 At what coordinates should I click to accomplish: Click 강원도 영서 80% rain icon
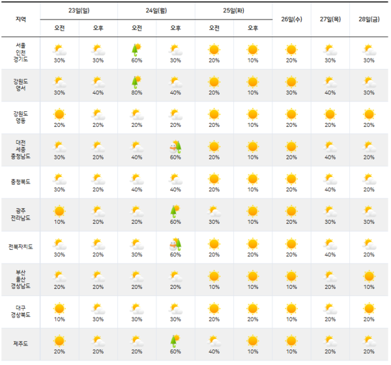(137, 81)
